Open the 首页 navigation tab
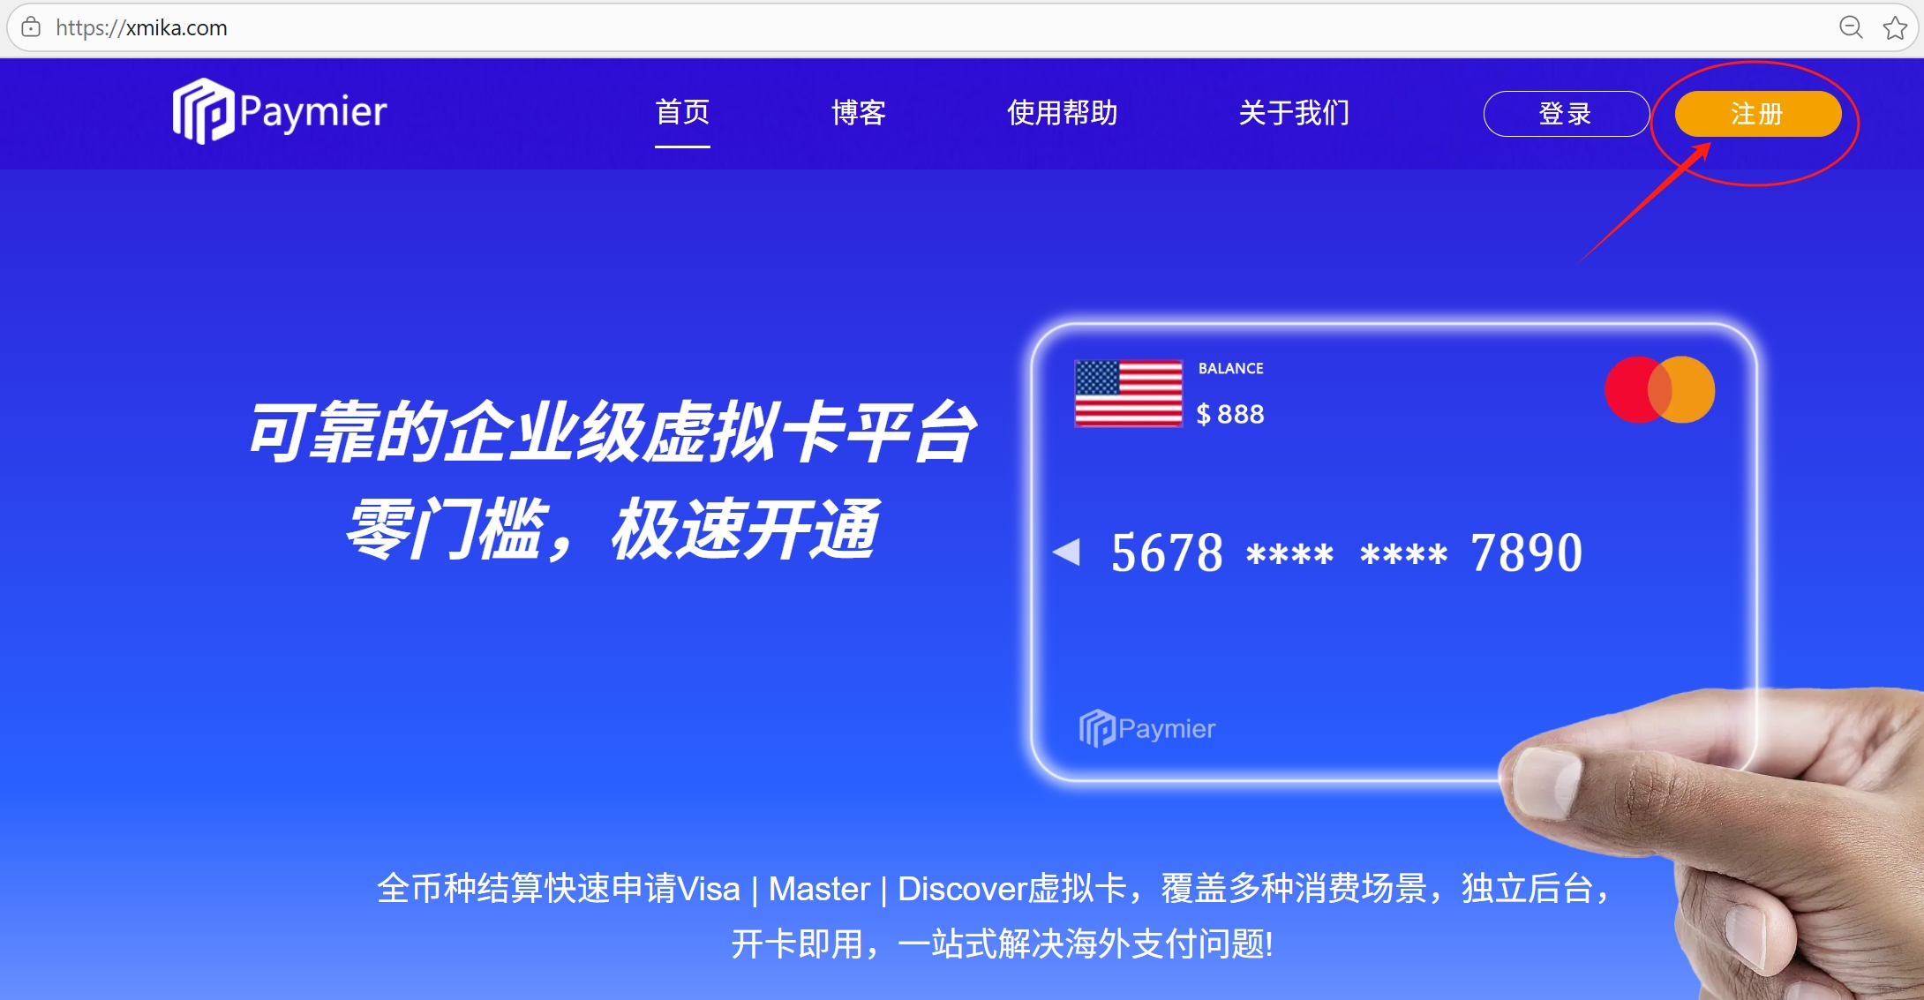Screen dimensions: 1924x1000 (682, 113)
